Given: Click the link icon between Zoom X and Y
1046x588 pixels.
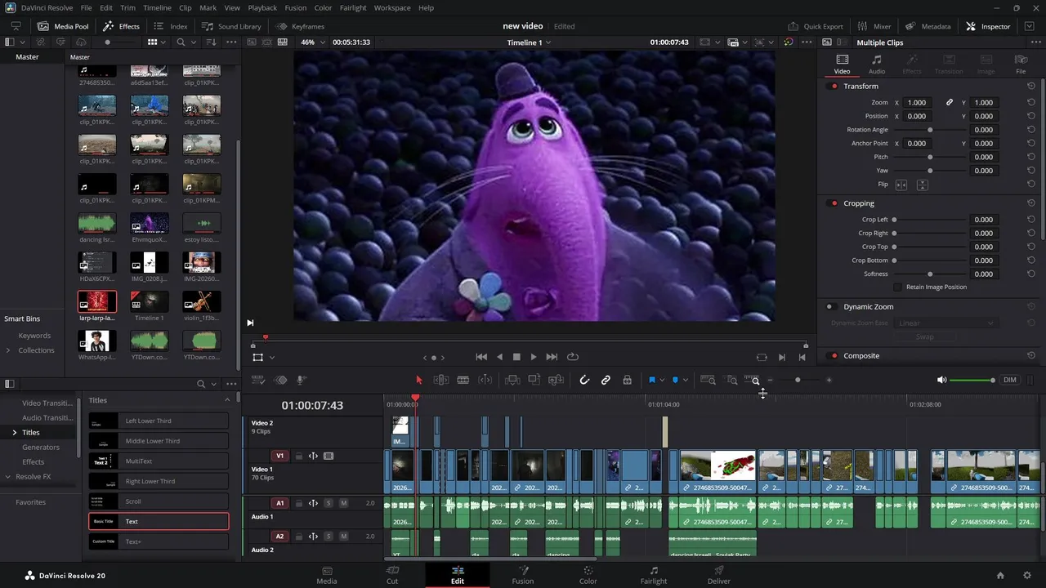Looking at the screenshot, I should [x=950, y=103].
